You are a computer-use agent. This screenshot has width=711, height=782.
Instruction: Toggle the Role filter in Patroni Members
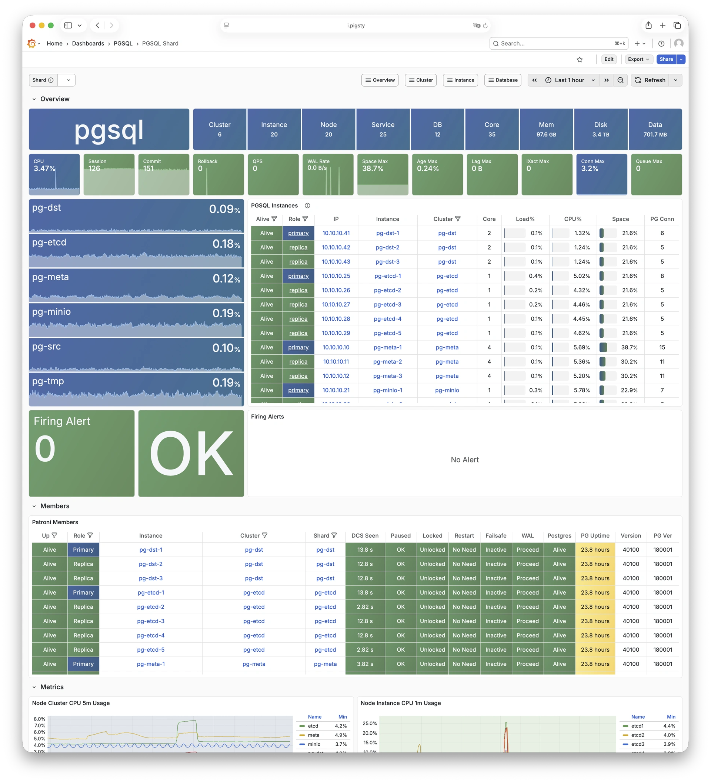click(90, 535)
